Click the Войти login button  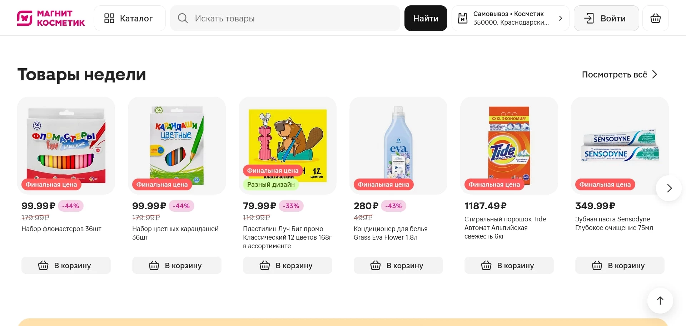[606, 18]
